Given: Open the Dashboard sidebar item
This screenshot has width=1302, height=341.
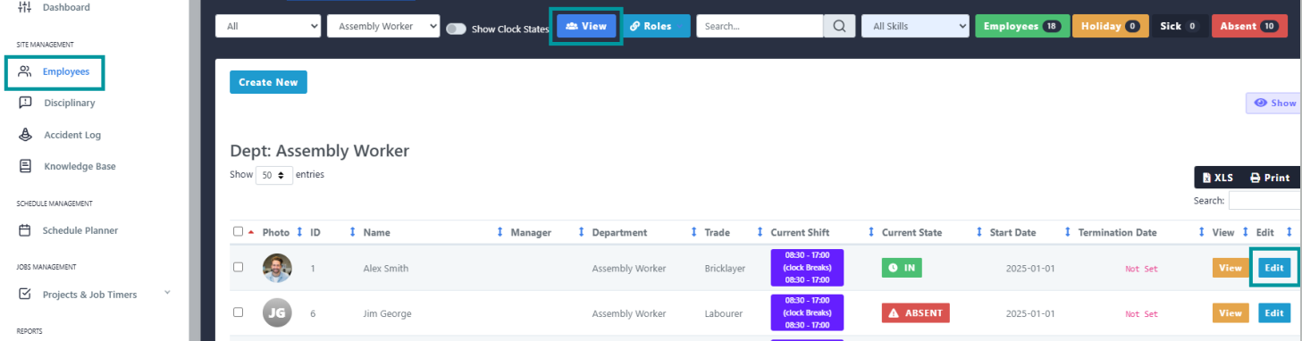Looking at the screenshot, I should pos(66,7).
